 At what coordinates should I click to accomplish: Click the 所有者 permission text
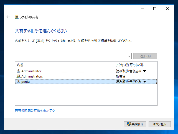coord(121,76)
